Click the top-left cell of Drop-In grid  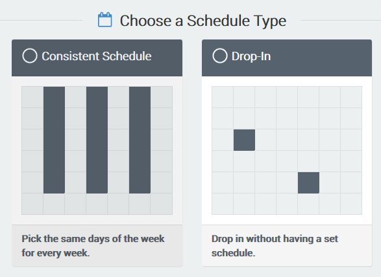[223, 97]
